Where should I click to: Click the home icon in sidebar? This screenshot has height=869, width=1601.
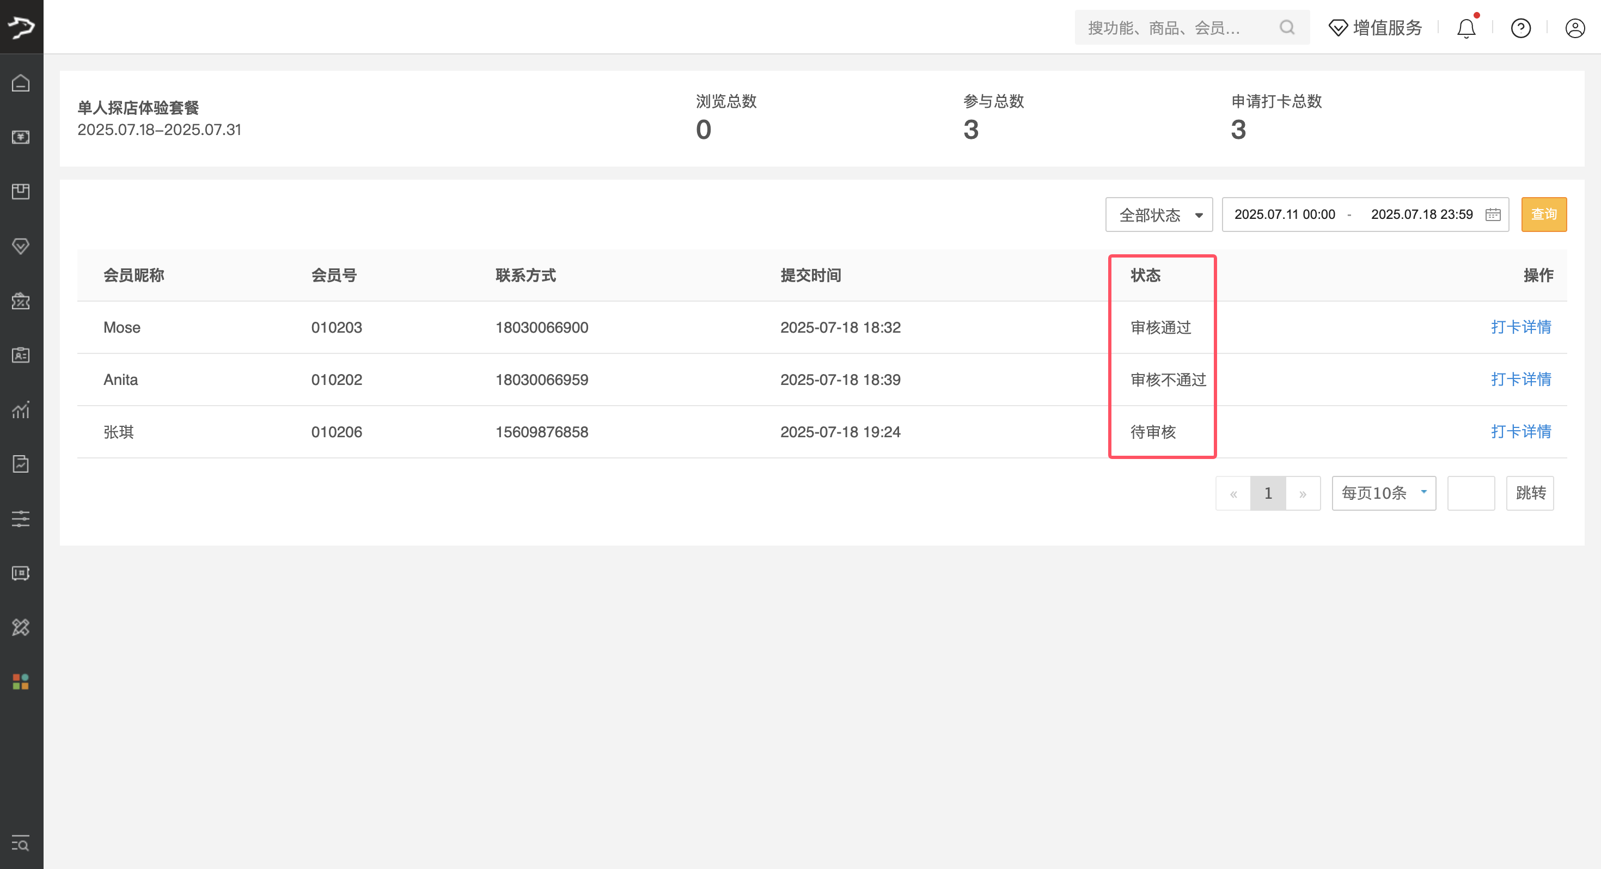point(21,83)
